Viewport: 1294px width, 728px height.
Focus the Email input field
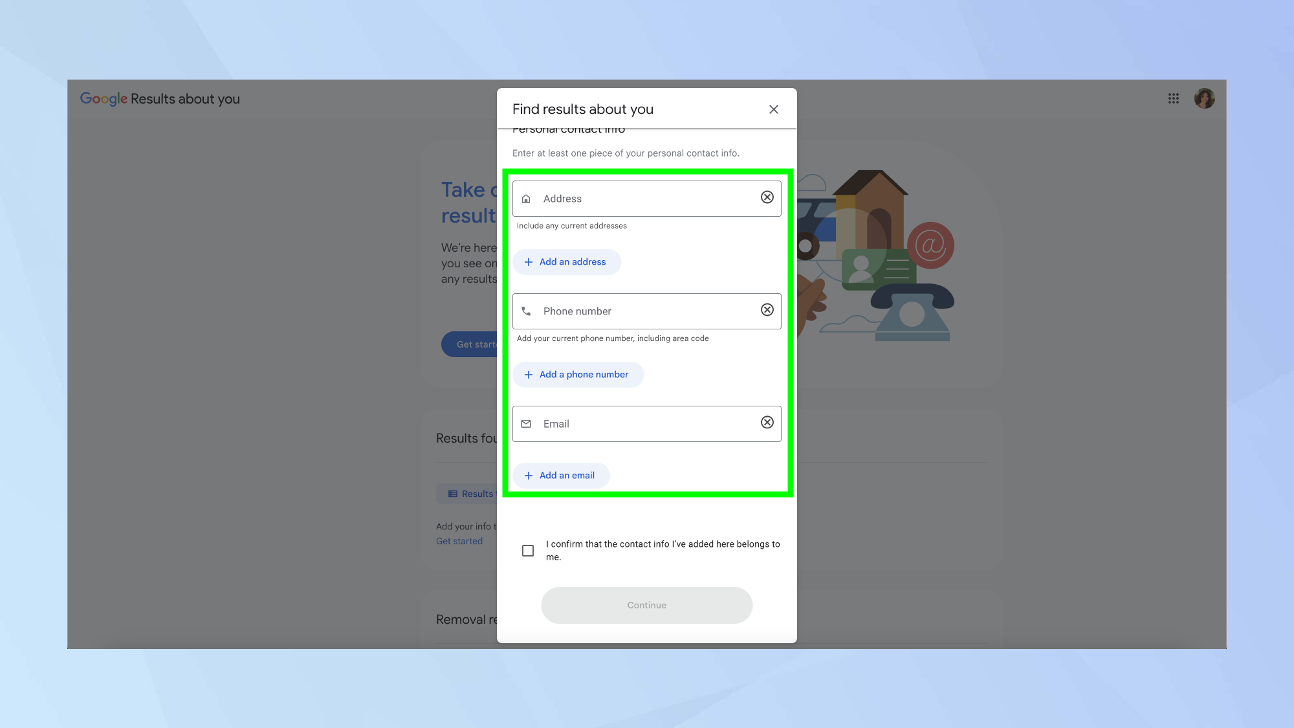tap(647, 424)
